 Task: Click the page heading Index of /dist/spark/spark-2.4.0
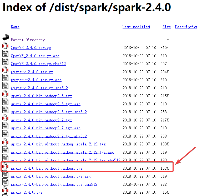87,7
